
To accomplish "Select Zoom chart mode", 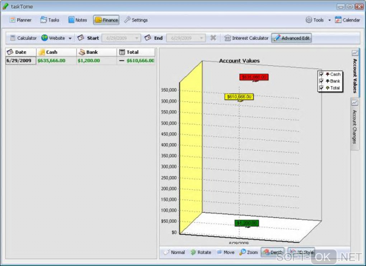I will point(249,252).
